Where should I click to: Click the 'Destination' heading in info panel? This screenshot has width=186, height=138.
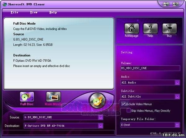click(x=22, y=55)
